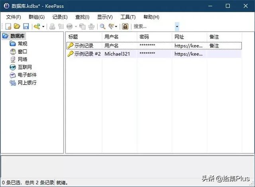
Task: Open the 记录(E) menu
Action: pyautogui.click(x=60, y=17)
